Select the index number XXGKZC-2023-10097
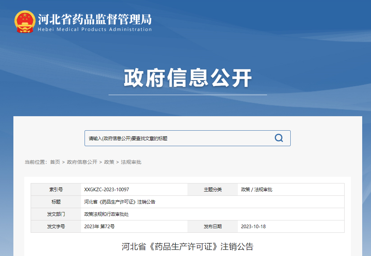This screenshot has width=371, height=256. tap(106, 189)
